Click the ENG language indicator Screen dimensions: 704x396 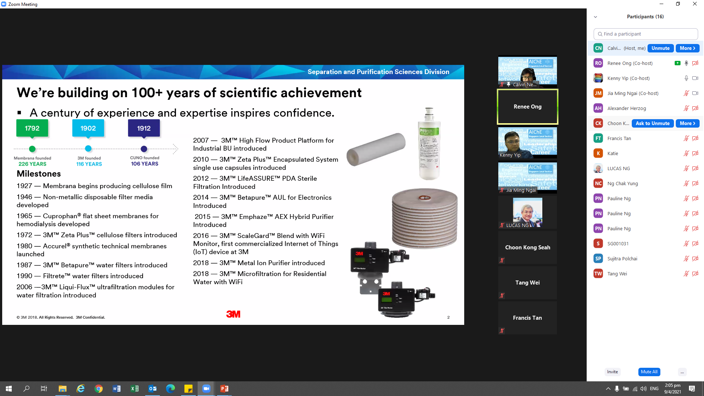coord(654,389)
